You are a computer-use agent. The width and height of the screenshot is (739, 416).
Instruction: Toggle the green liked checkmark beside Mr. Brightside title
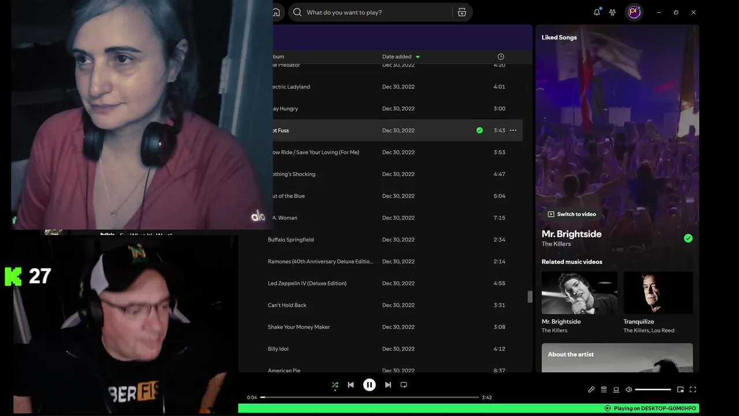(688, 238)
